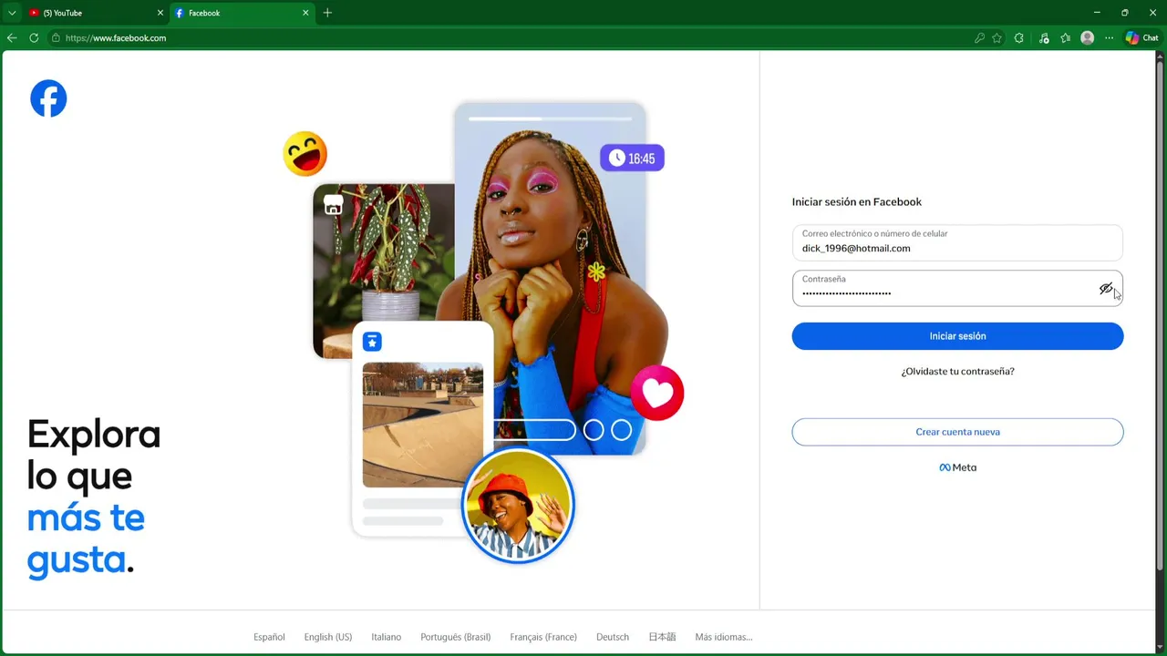The width and height of the screenshot is (1167, 656).
Task: Minimize the browser window
Action: point(1096,13)
